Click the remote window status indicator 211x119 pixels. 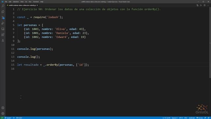point(2,118)
